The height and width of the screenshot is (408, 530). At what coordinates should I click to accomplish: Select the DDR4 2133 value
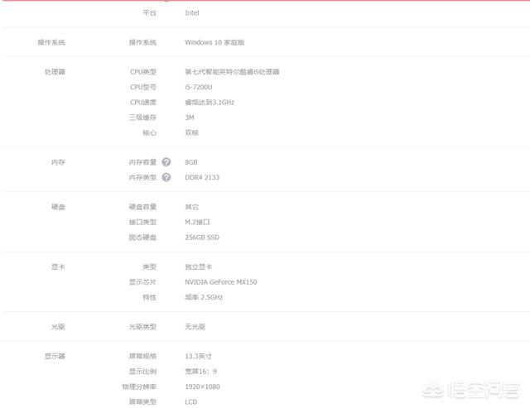click(202, 177)
